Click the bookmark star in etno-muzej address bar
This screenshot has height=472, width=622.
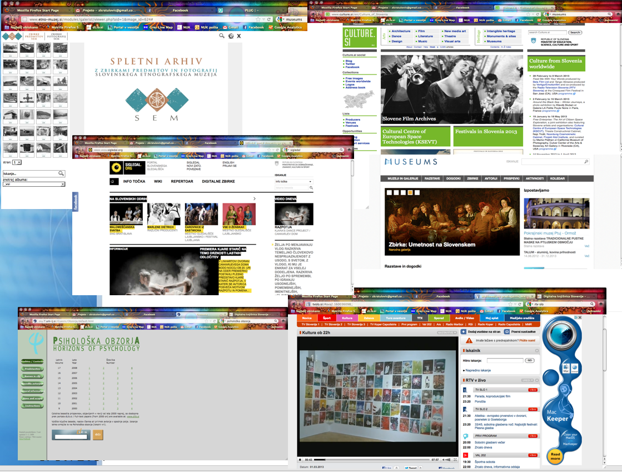[x=258, y=19]
